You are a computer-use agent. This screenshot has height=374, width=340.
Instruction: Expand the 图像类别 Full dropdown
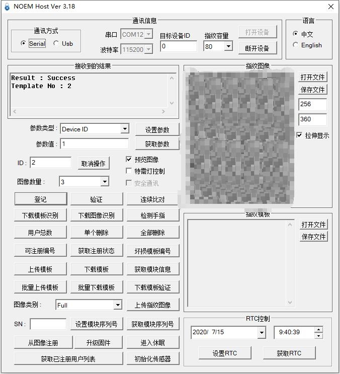[x=118, y=305]
